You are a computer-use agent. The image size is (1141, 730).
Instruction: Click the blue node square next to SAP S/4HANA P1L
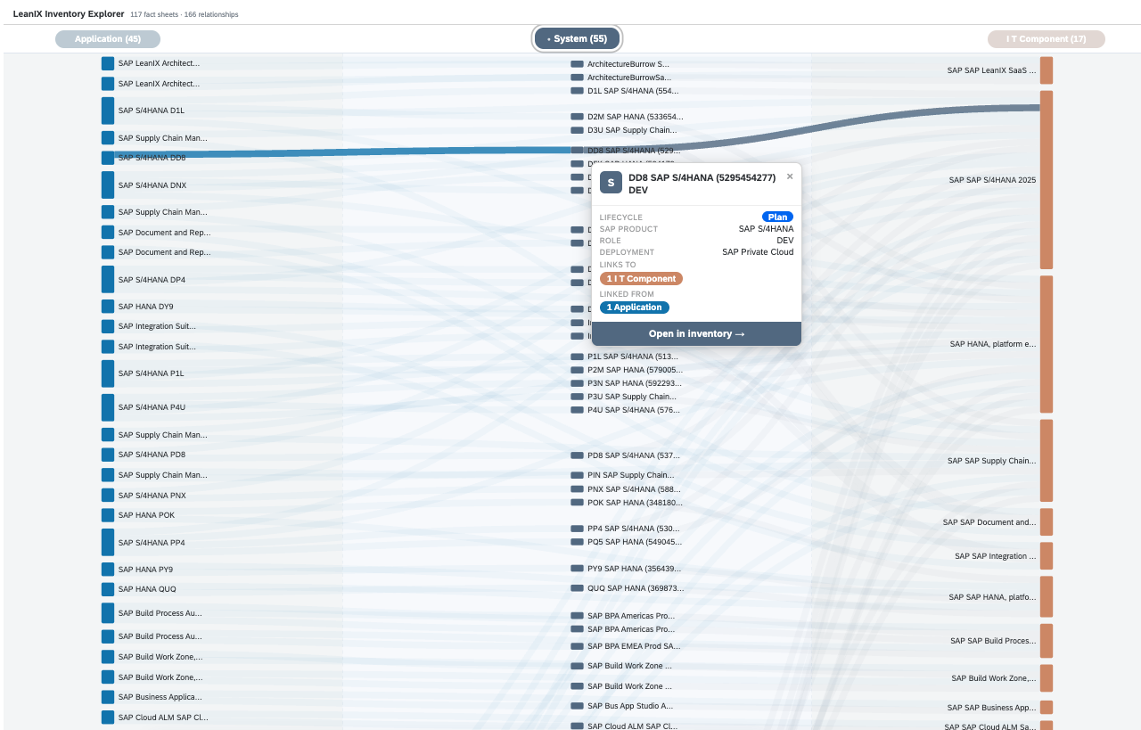pos(108,373)
